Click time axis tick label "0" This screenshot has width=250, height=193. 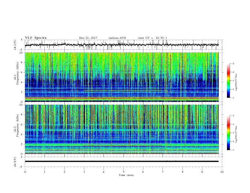click(25, 172)
